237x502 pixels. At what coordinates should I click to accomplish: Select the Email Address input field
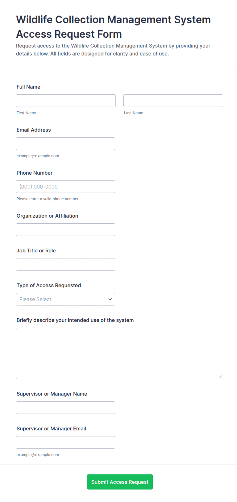[x=65, y=144]
